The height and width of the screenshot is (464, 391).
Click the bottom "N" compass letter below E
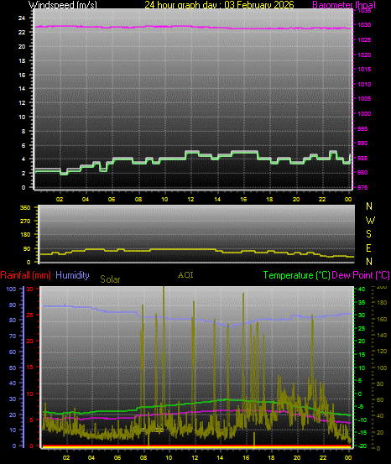(369, 262)
